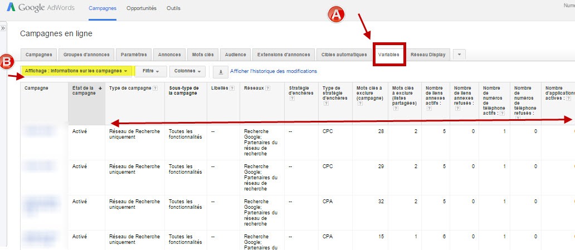The height and width of the screenshot is (250, 575).
Task: Sort by the Campagne column header
Action: [36, 88]
